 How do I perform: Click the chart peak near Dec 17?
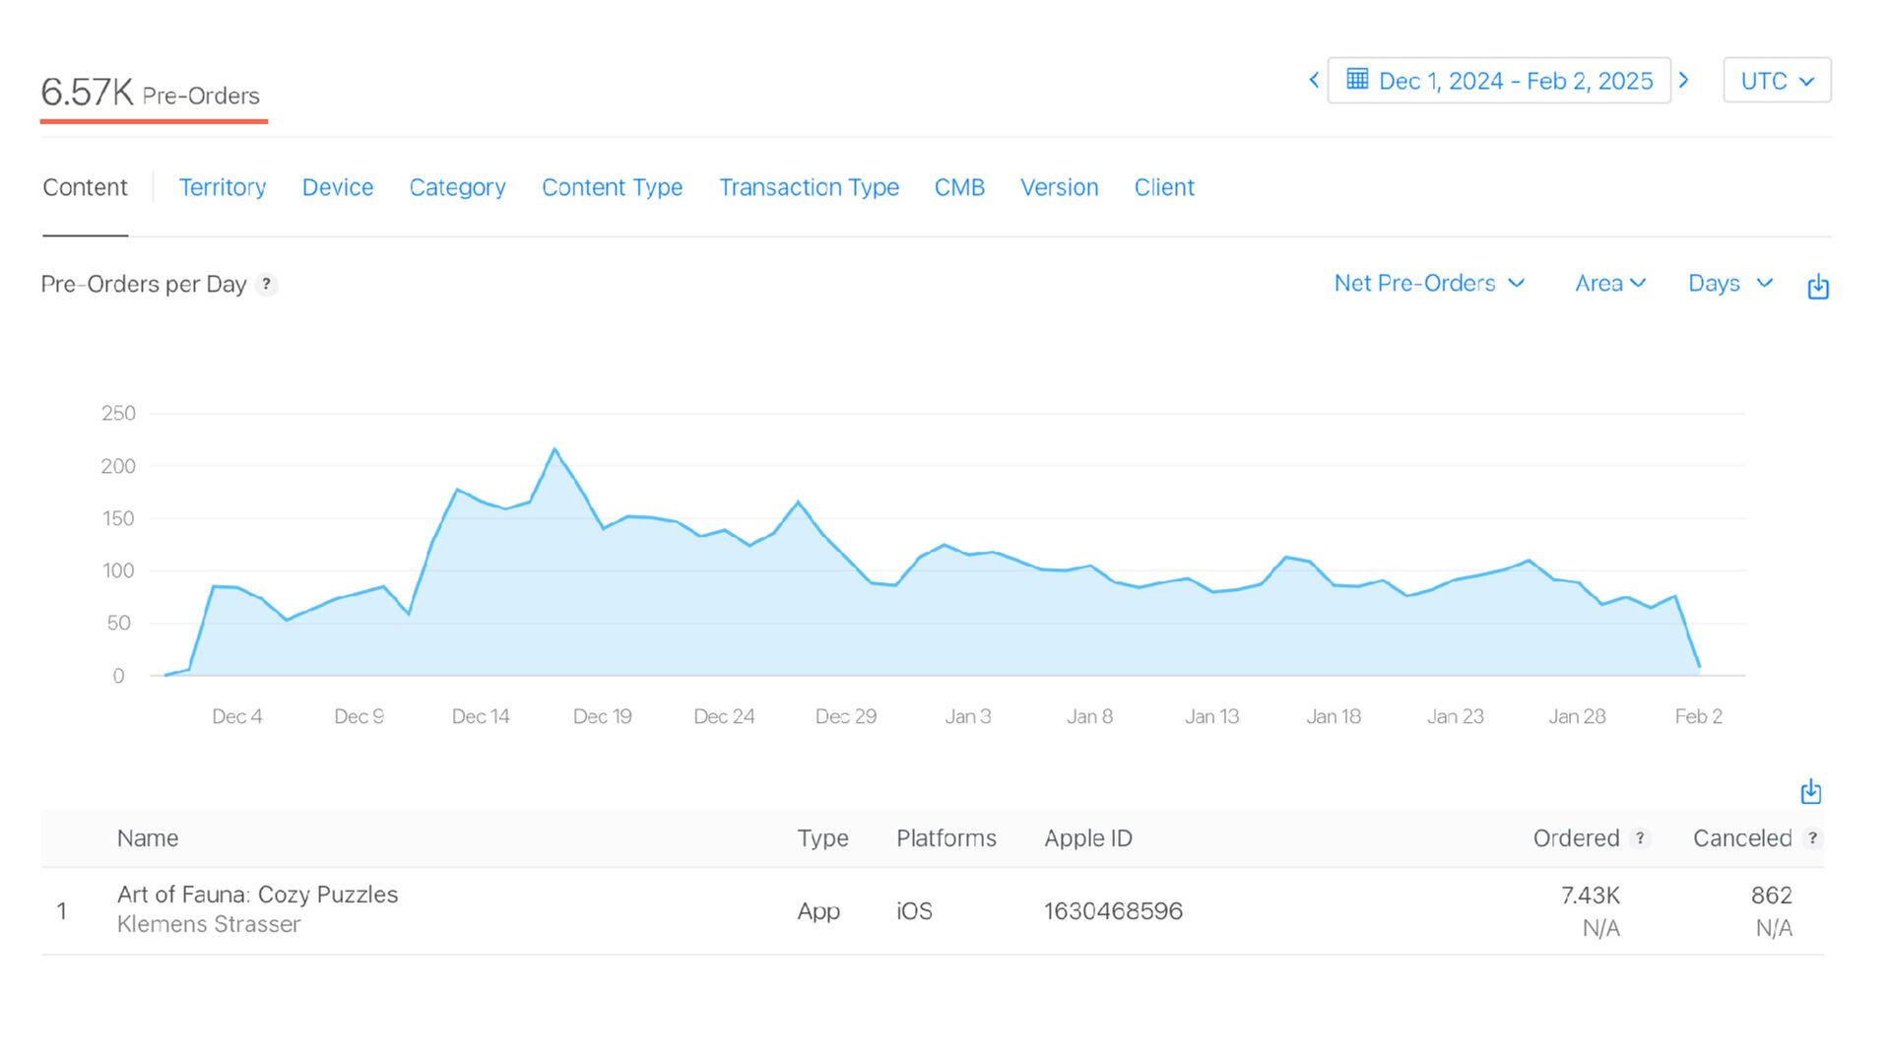coord(555,450)
